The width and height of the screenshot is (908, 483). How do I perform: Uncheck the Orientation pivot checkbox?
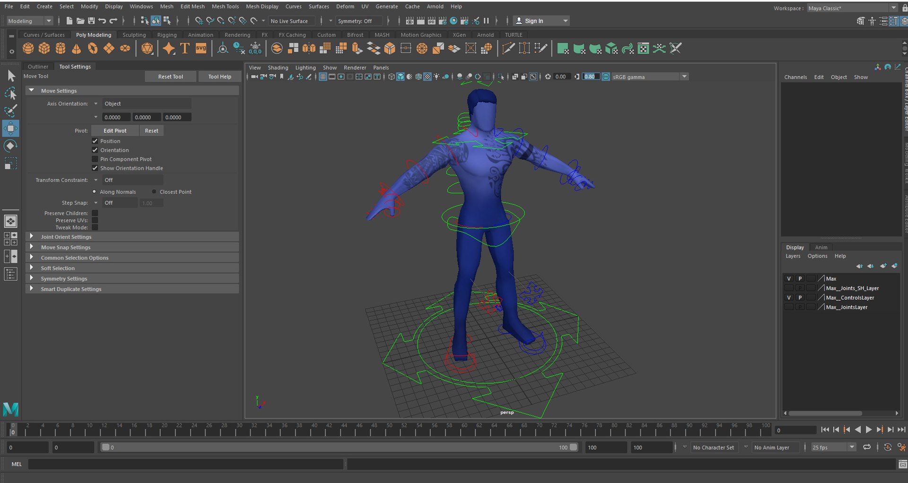[95, 150]
